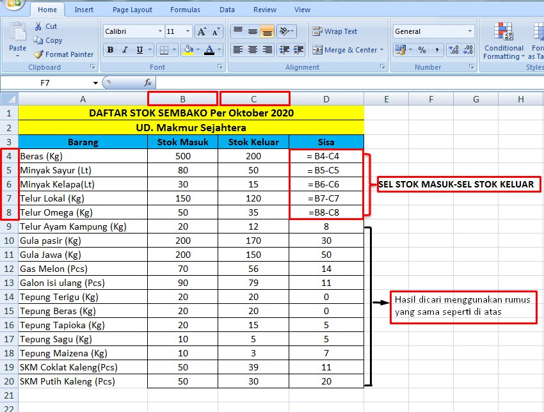Click the Increase Indent icon
This screenshot has height=412, width=544.
300,50
